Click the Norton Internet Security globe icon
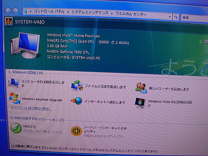The width and height of the screenshot is (208, 156). 76,131
